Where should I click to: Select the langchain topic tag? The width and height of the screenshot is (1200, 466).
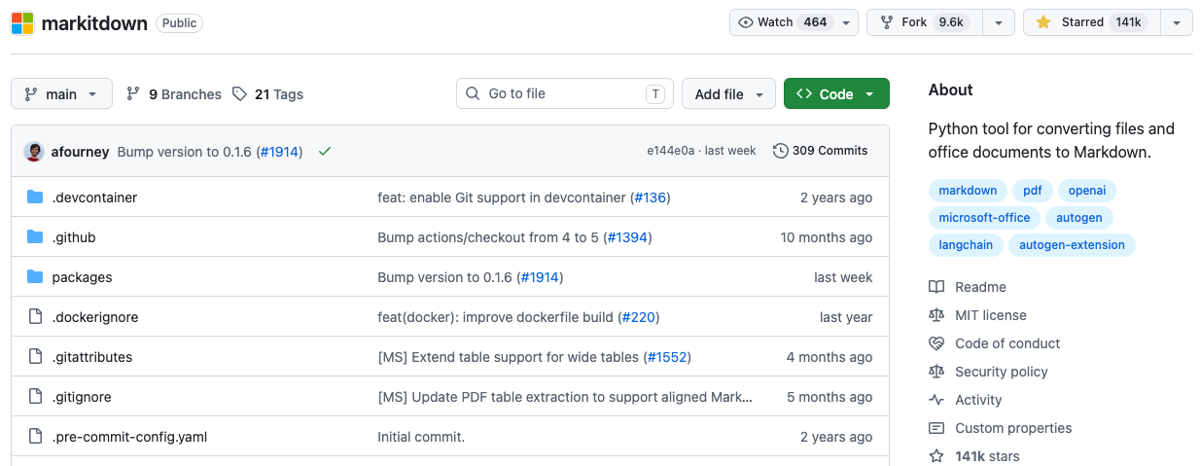(x=966, y=244)
